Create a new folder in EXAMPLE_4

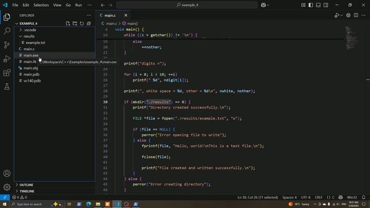tap(75, 23)
